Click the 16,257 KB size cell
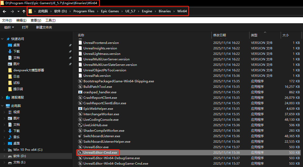Image resolution: width=303 pixels, height=167 pixels. point(292,87)
